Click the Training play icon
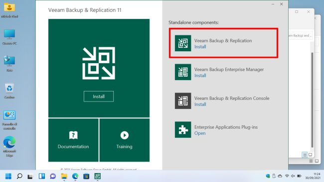This screenshot has height=182, width=324. point(125,135)
